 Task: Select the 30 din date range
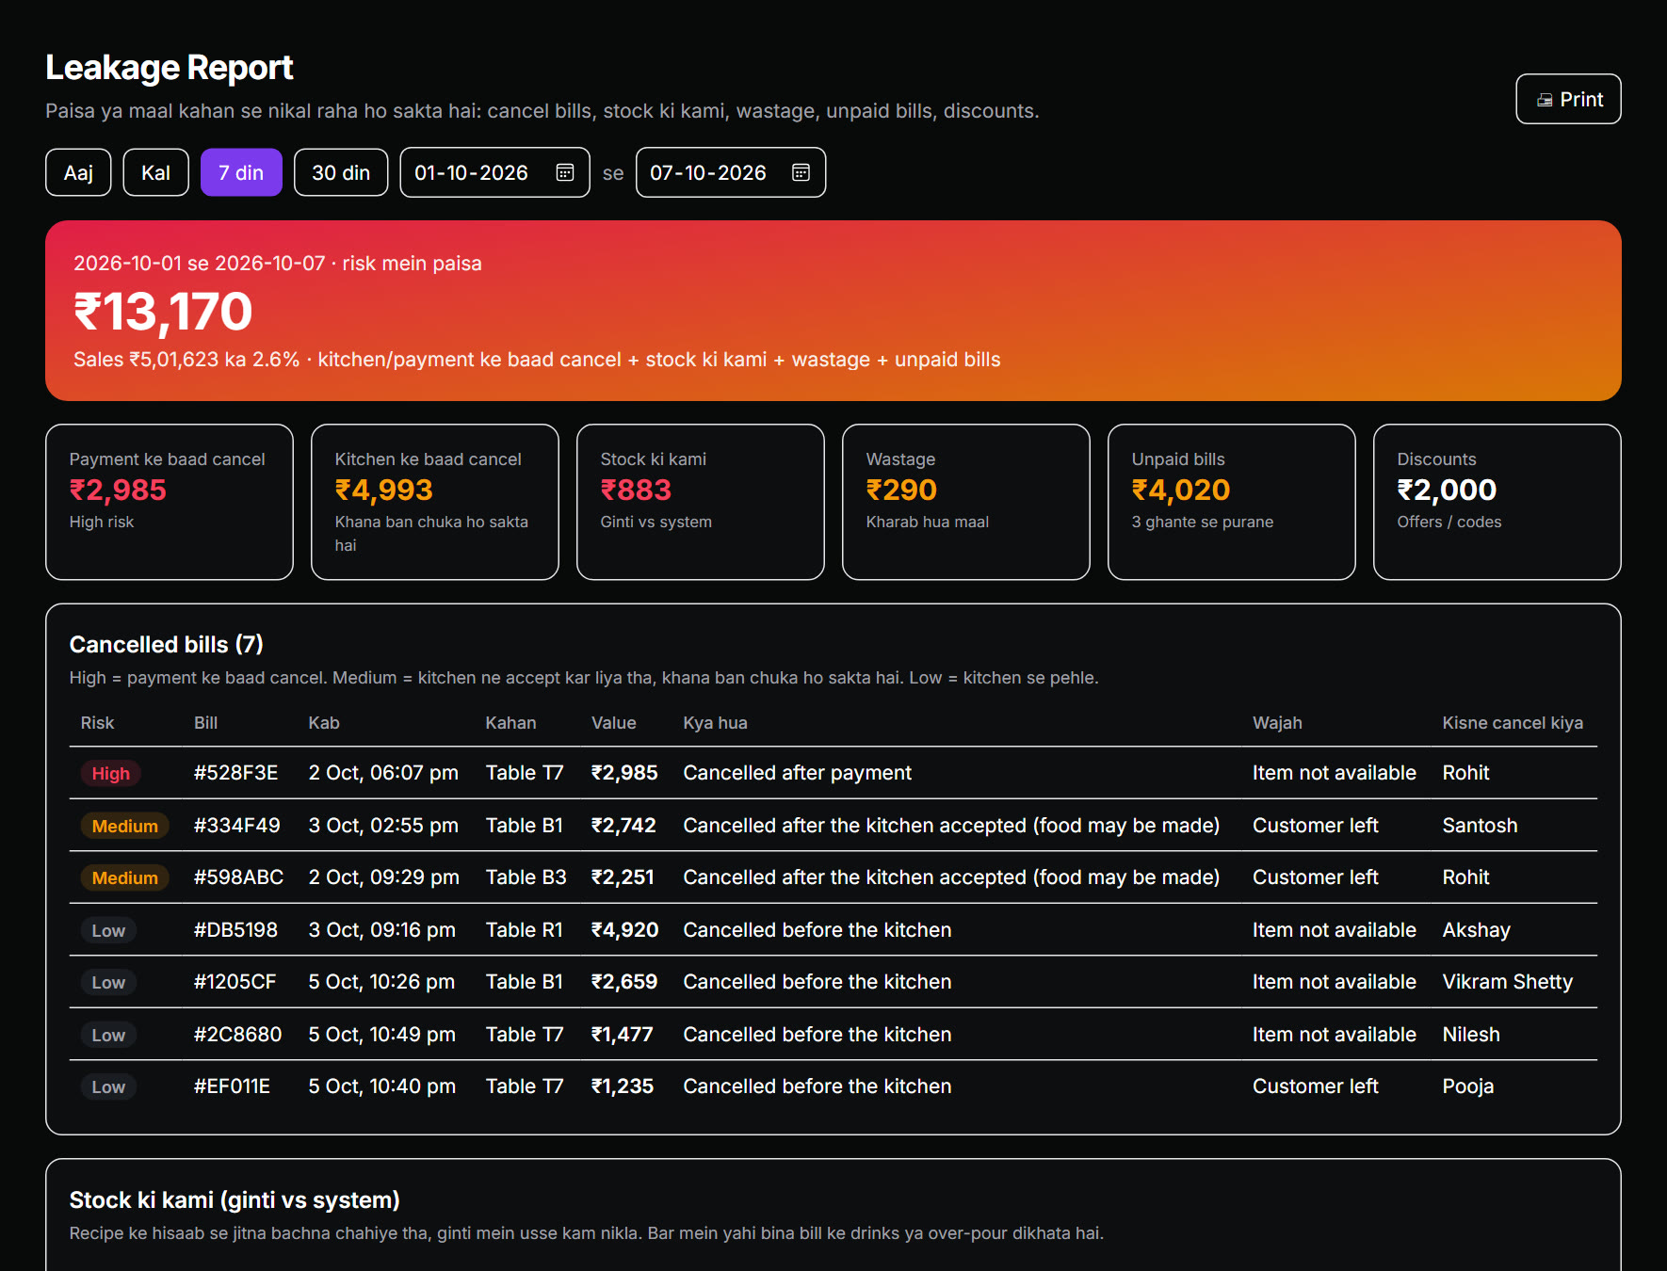341,172
